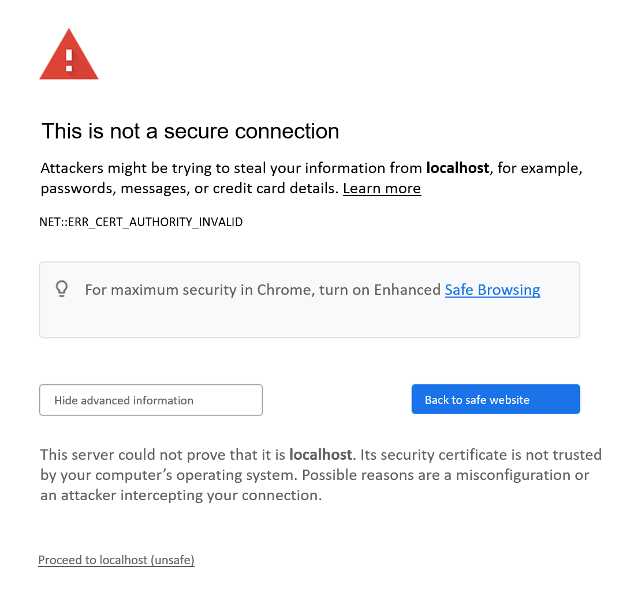Click the red warning triangle icon
Viewport: 623px width, 604px height.
pyautogui.click(x=69, y=56)
